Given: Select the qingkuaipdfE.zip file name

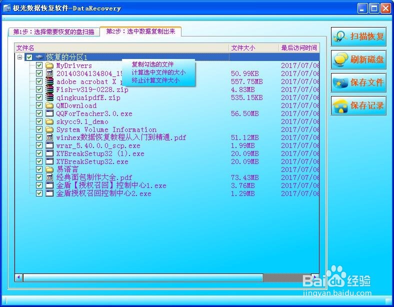Looking at the screenshot, I should click(x=88, y=97).
